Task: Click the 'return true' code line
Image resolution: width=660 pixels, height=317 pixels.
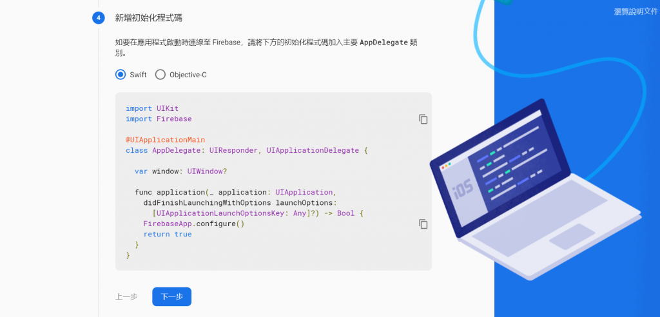Action: click(168, 234)
